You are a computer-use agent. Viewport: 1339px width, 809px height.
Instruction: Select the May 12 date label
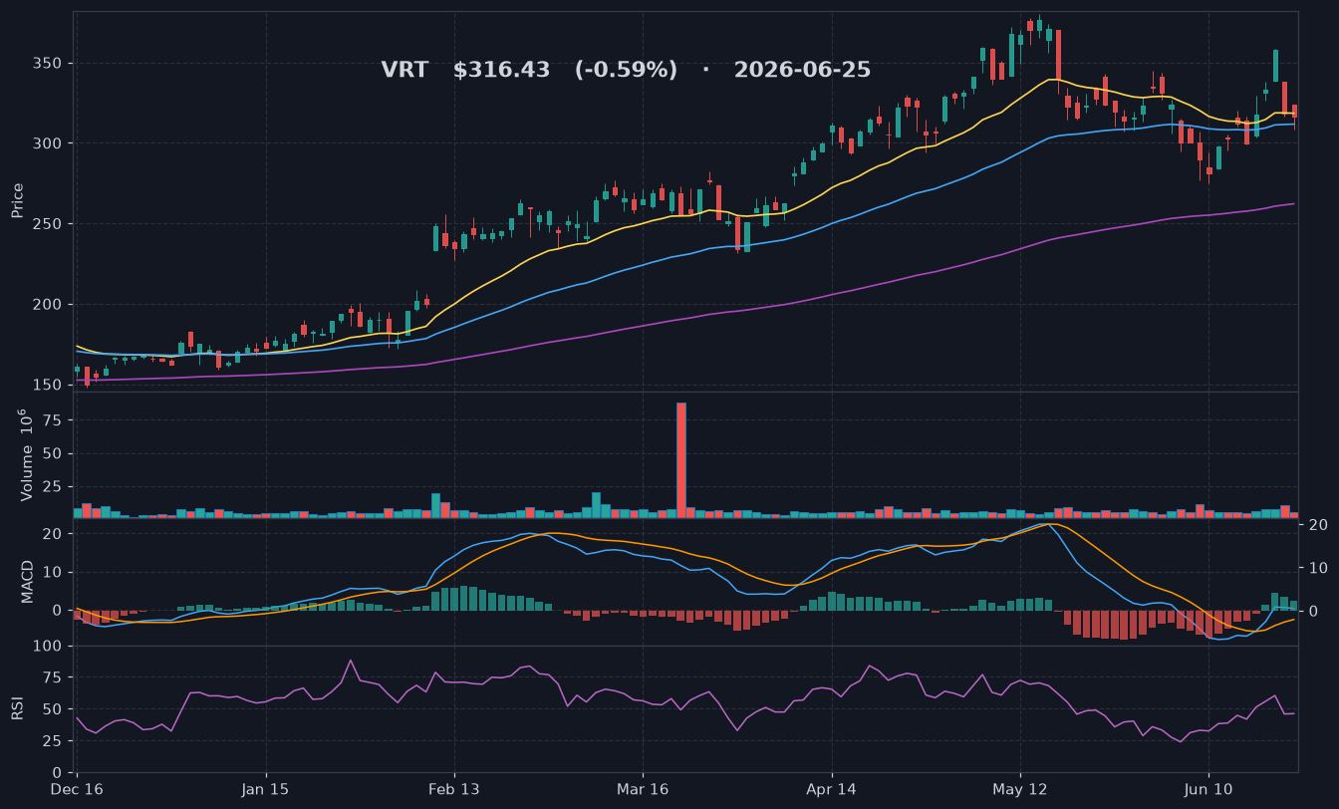point(1020,789)
